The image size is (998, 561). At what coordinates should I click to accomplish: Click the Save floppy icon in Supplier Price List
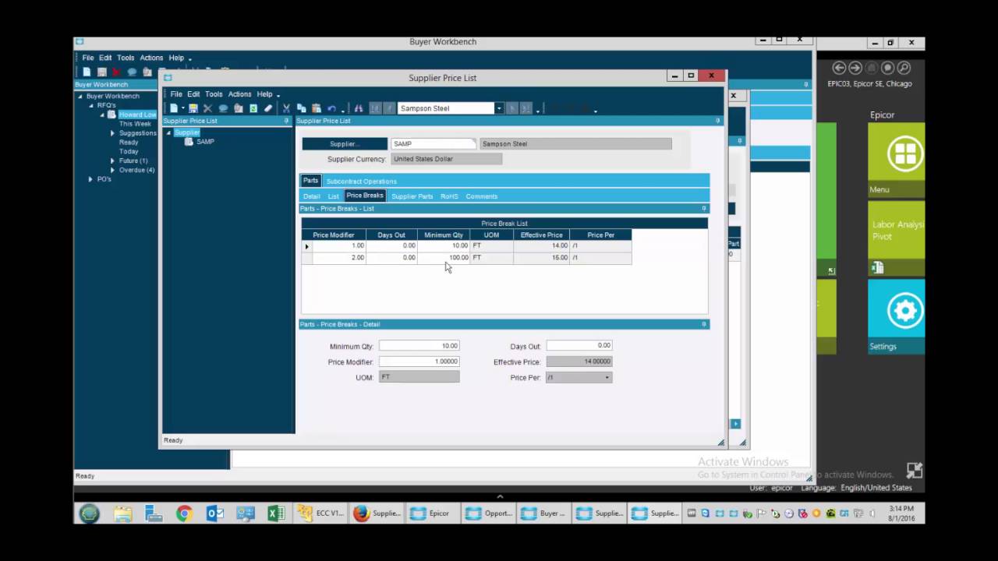point(193,108)
